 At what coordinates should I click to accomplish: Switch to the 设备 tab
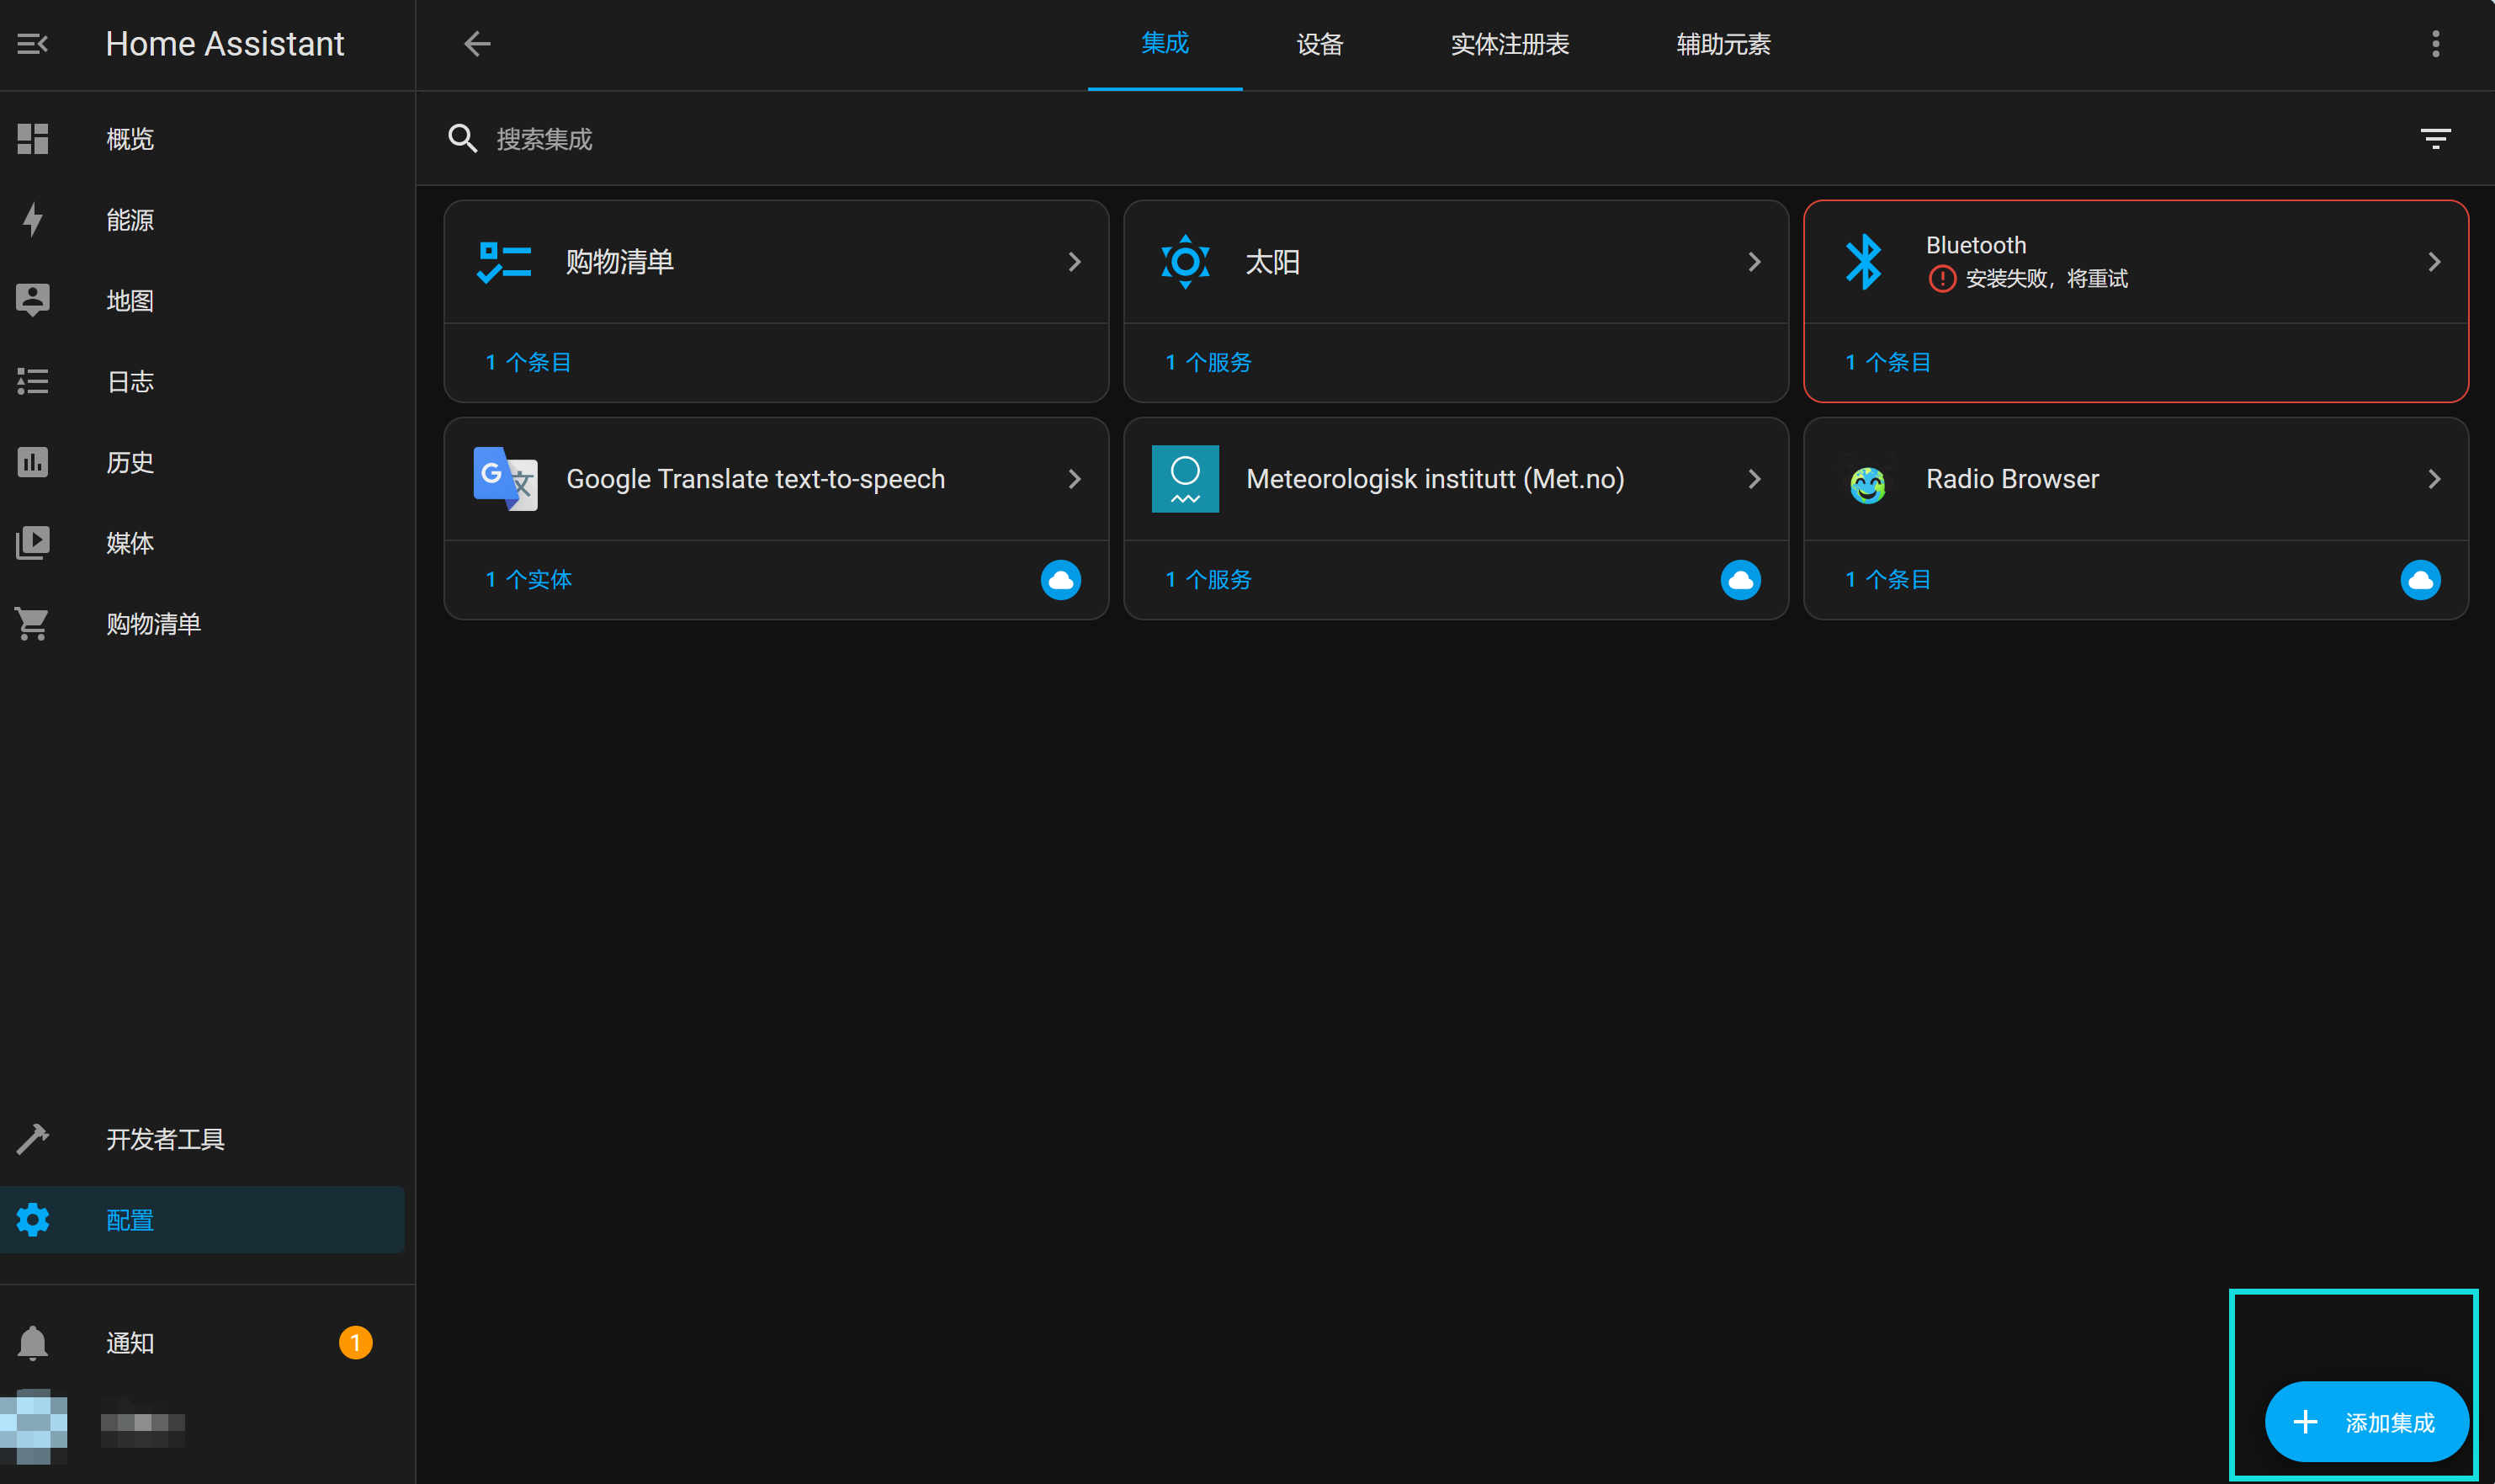(1319, 44)
